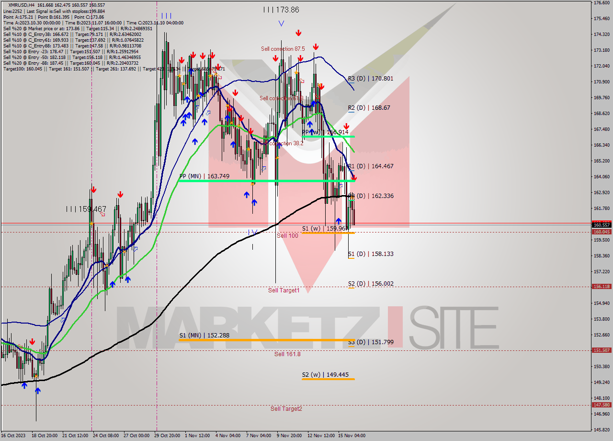Click the current price tag 160.557
Screen dimensions: 613x441
point(602,225)
